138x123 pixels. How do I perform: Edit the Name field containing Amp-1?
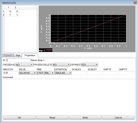(x=86, y=60)
